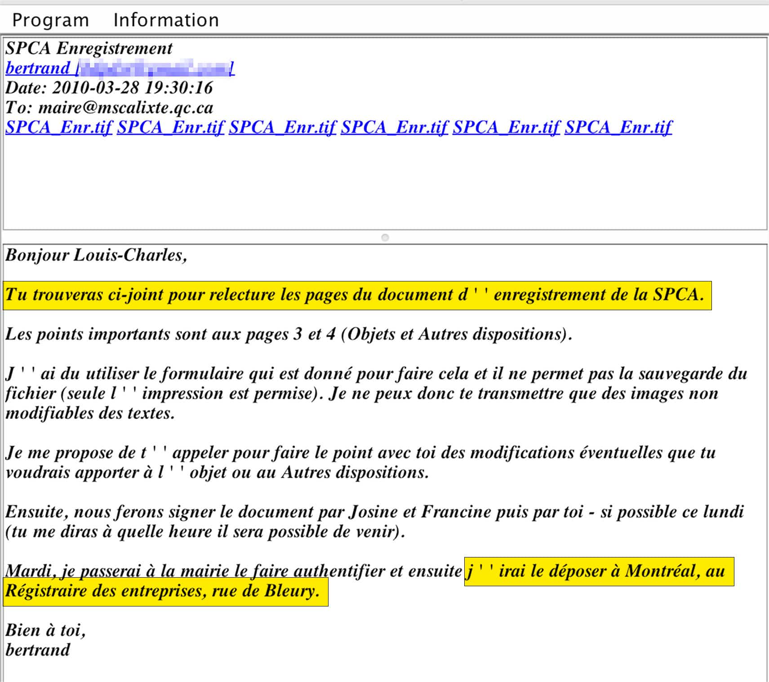Click the paragraph starting Les points importants
The width and height of the screenshot is (769, 682).
(x=288, y=334)
